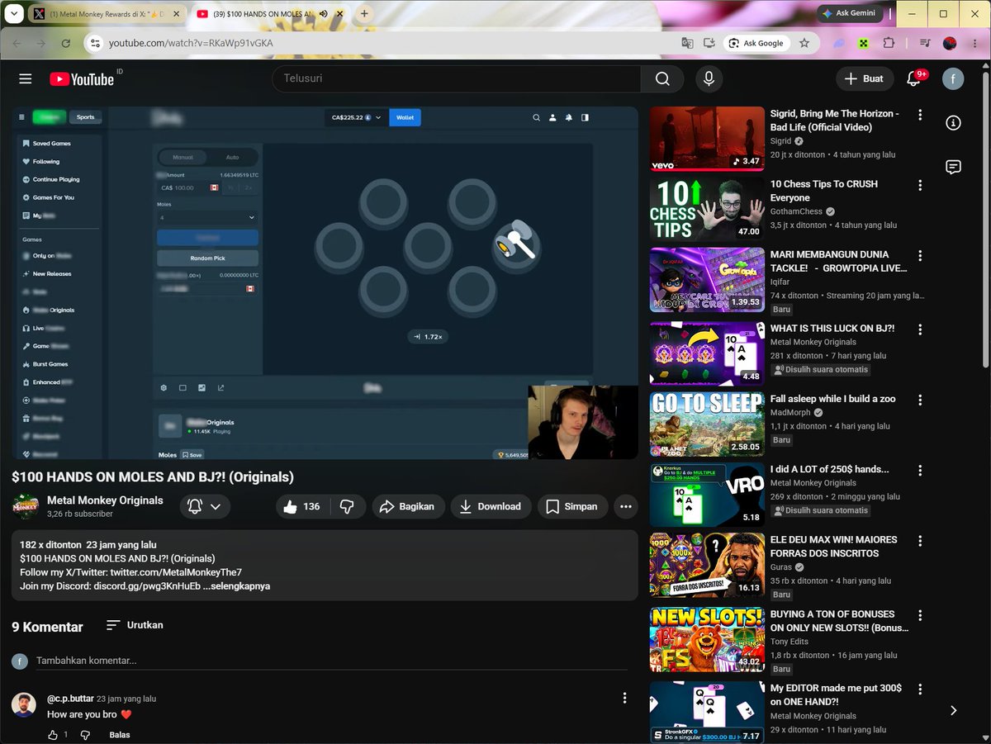The image size is (991, 744).
Task: Open 'My EDITOR made me put 300$' title
Action: pyautogui.click(x=836, y=694)
